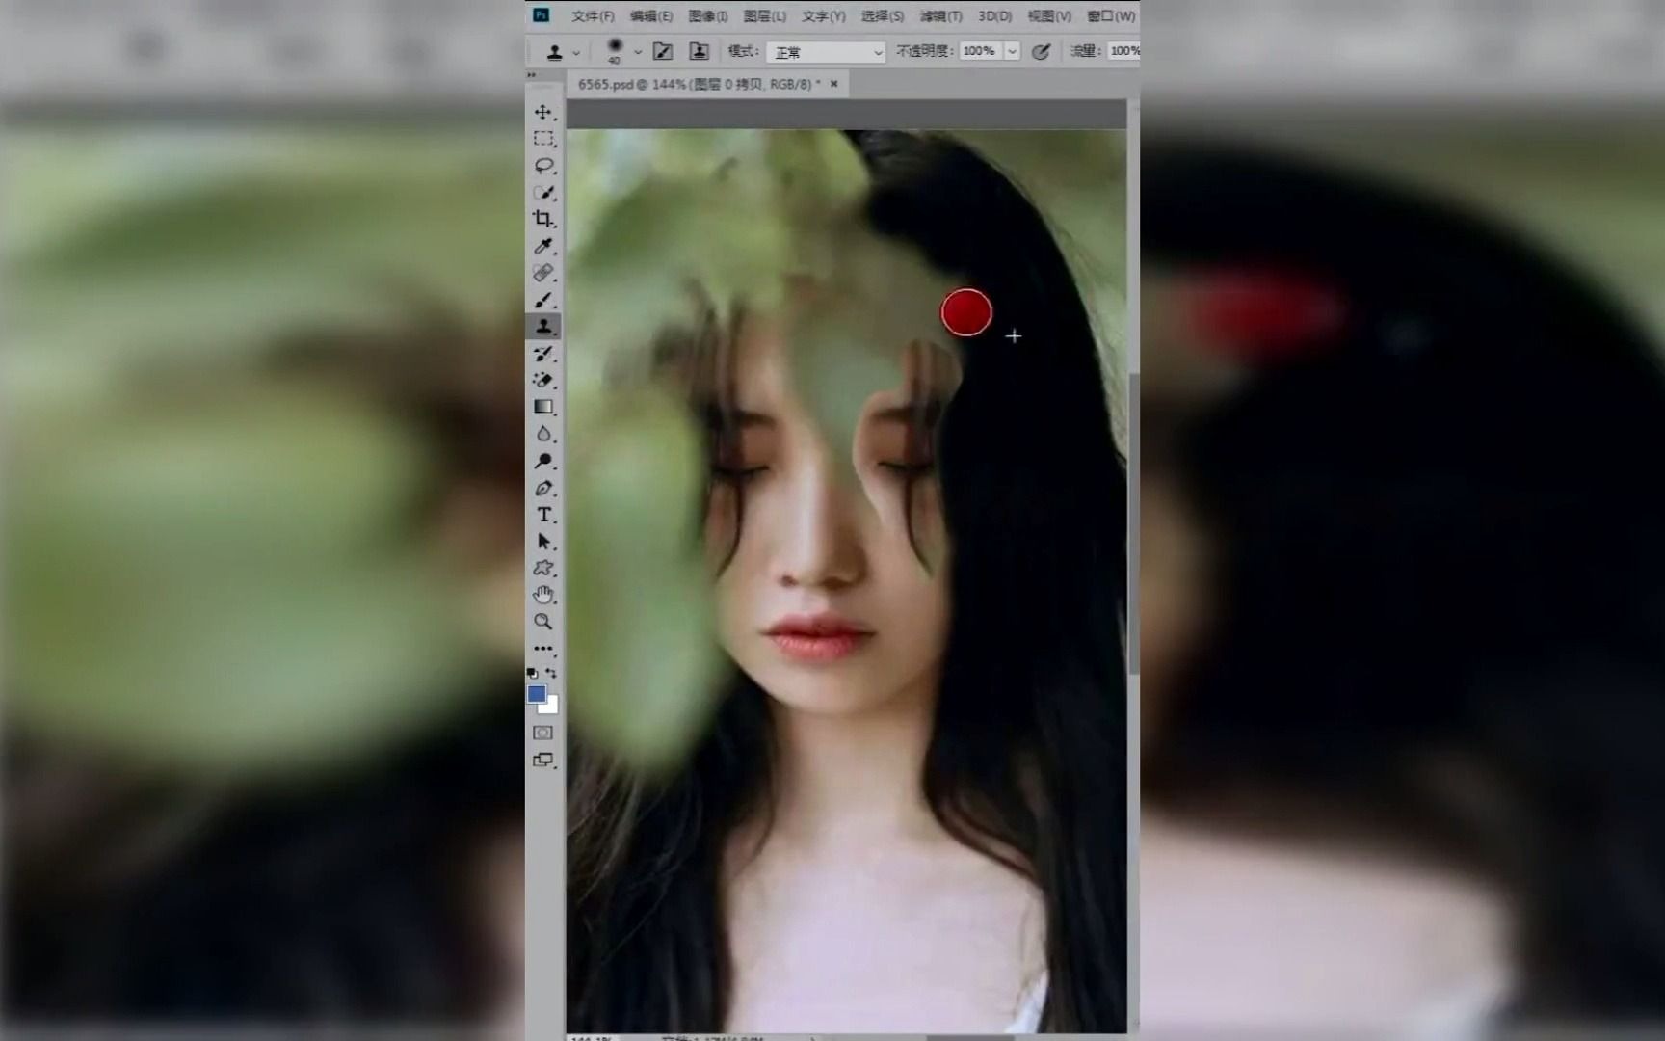1665x1041 pixels.
Task: Open the 滤镜(T) menu
Action: point(941,16)
